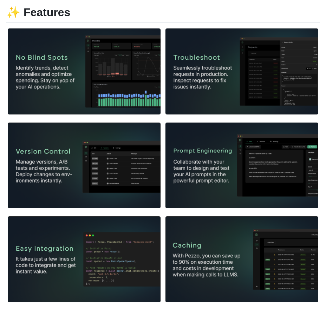Toggle the OpenAI checkbox in Settings panel
This screenshot has height=309, width=326.
point(310,159)
